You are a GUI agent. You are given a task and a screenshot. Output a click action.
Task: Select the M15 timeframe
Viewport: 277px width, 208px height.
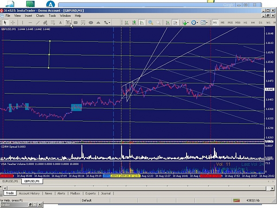230,23
